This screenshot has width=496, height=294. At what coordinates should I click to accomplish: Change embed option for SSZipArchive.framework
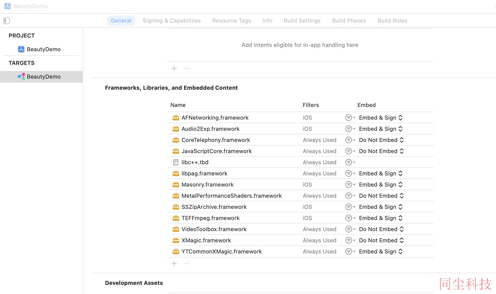coord(381,207)
